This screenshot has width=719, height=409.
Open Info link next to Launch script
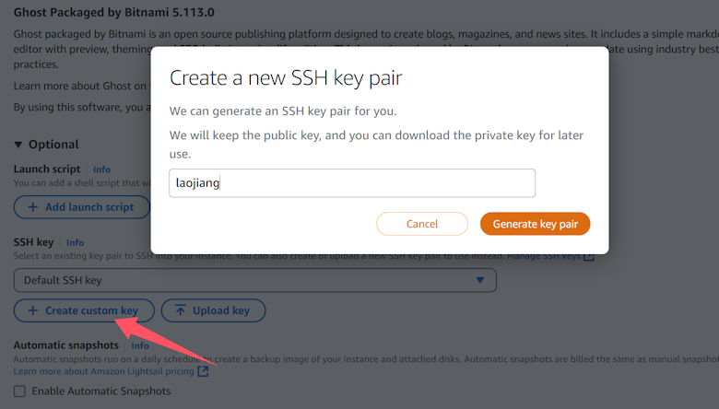pos(101,169)
